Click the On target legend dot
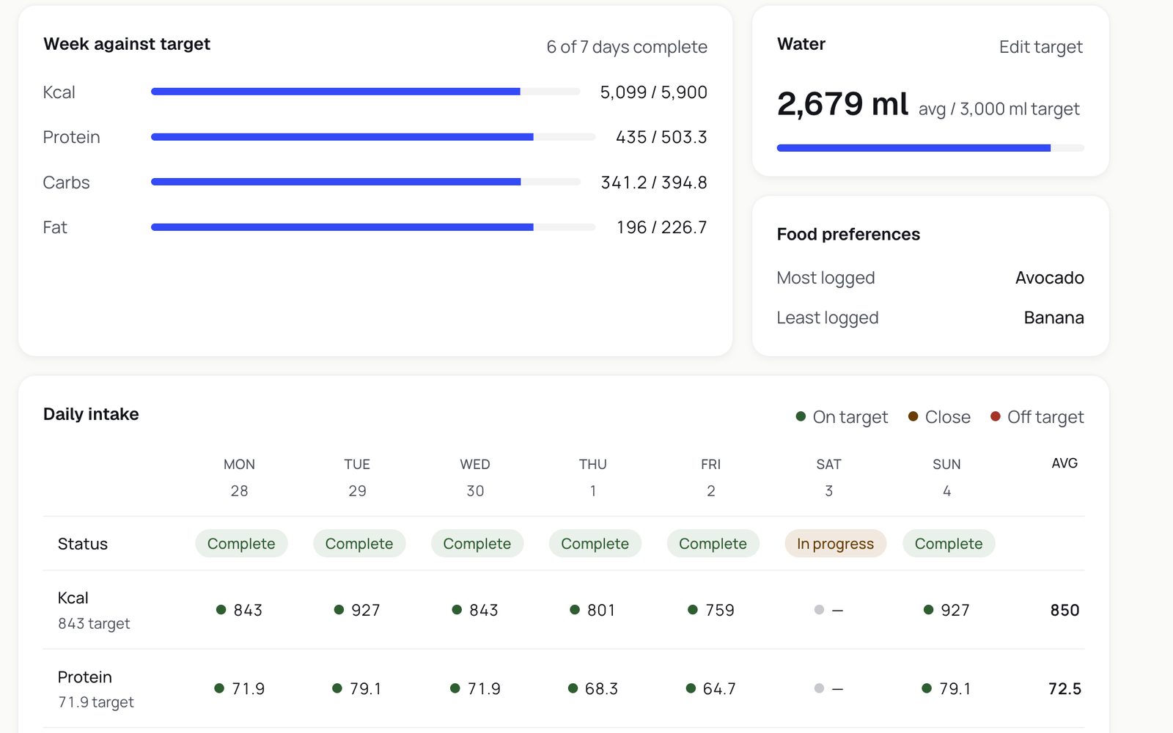Screen dimensions: 1173x733 [x=801, y=416]
